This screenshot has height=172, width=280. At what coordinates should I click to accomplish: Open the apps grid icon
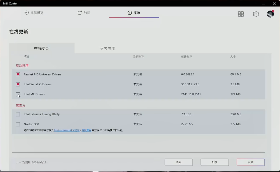241,14
